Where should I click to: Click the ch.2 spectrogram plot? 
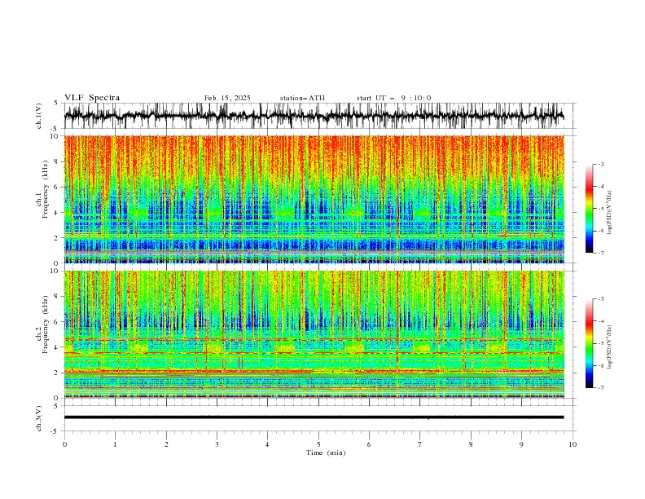pos(314,334)
